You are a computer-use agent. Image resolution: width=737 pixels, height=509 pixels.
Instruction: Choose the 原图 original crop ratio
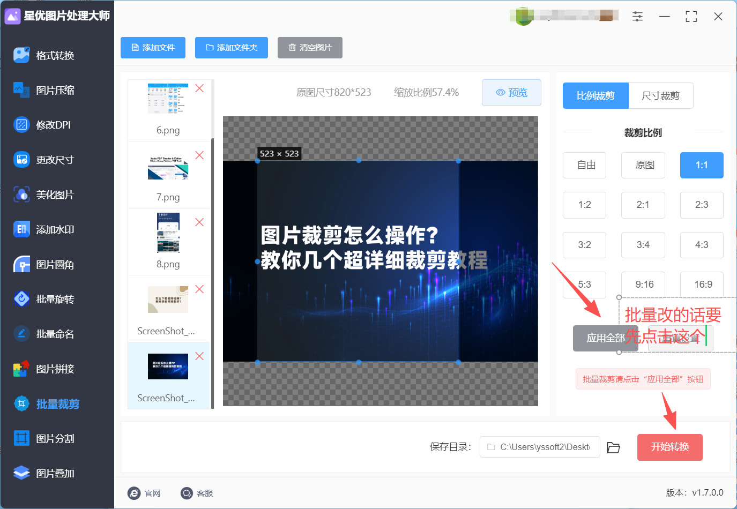pyautogui.click(x=643, y=165)
